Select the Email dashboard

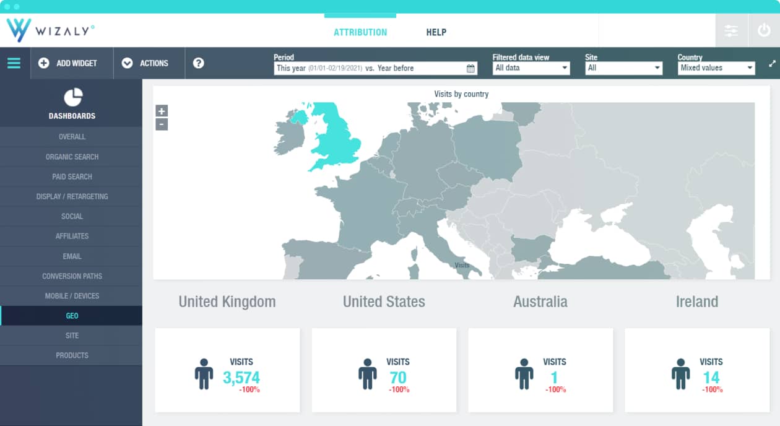click(71, 256)
